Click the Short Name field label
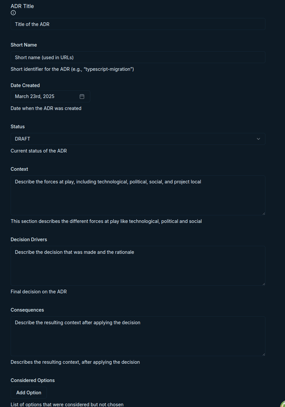285x407 pixels. [x=24, y=45]
